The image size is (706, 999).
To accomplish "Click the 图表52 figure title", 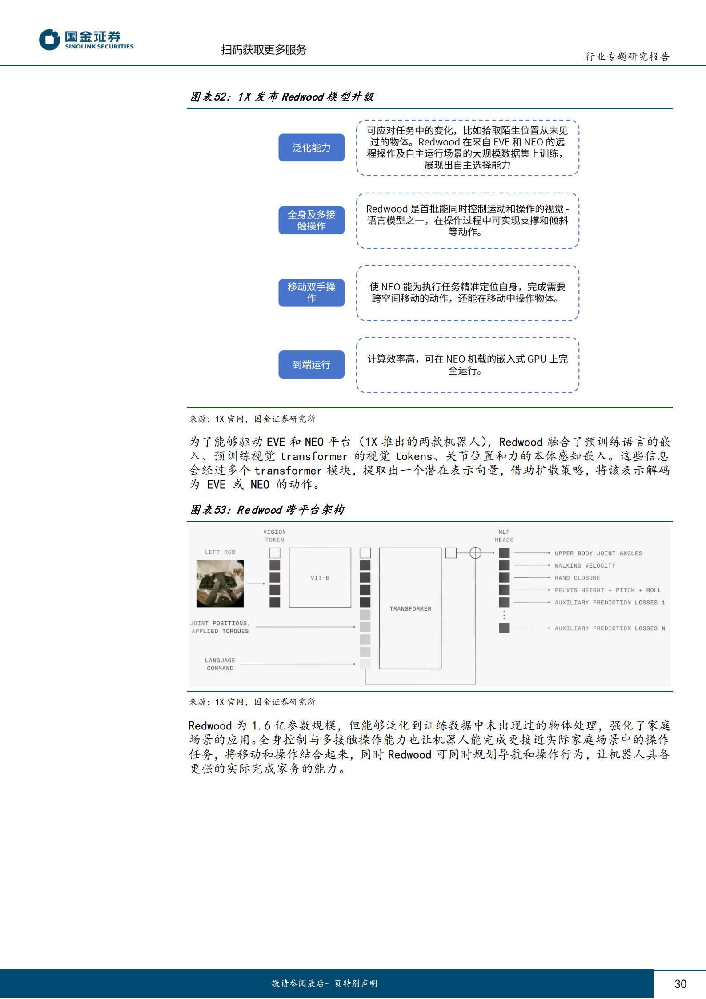I will tap(282, 97).
